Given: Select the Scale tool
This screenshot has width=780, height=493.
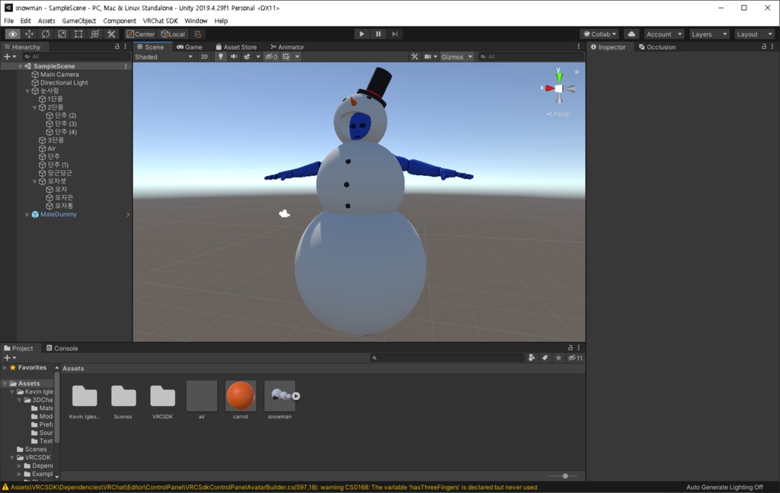Looking at the screenshot, I should [62, 34].
